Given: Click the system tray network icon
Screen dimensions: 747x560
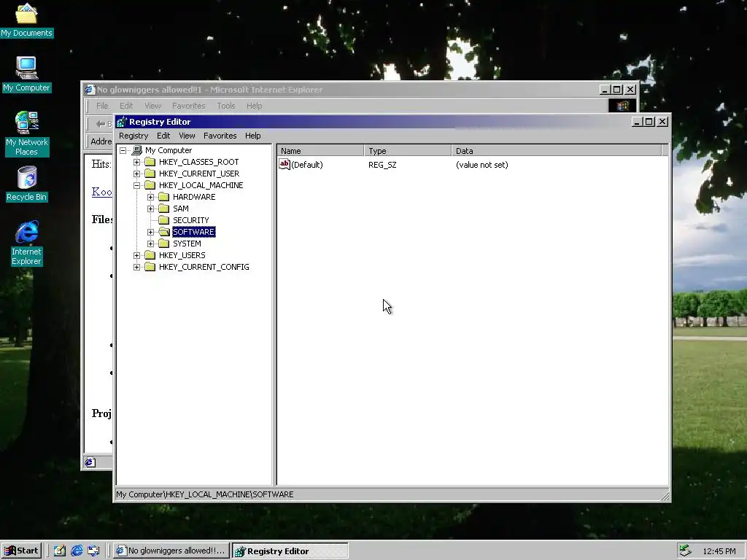Looking at the screenshot, I should [685, 551].
